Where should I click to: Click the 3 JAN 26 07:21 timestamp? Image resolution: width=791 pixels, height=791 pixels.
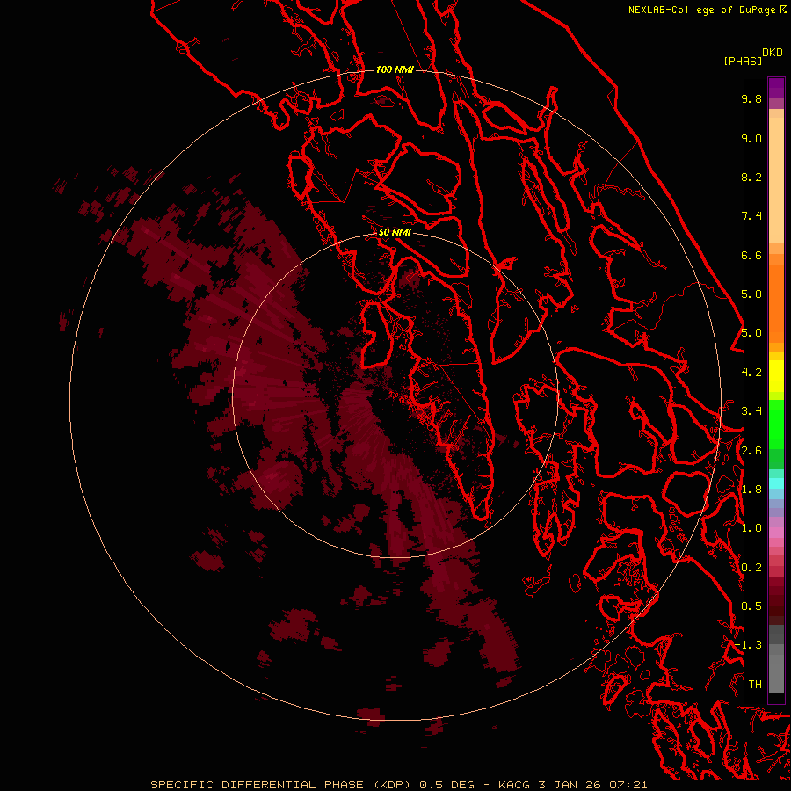click(x=592, y=785)
